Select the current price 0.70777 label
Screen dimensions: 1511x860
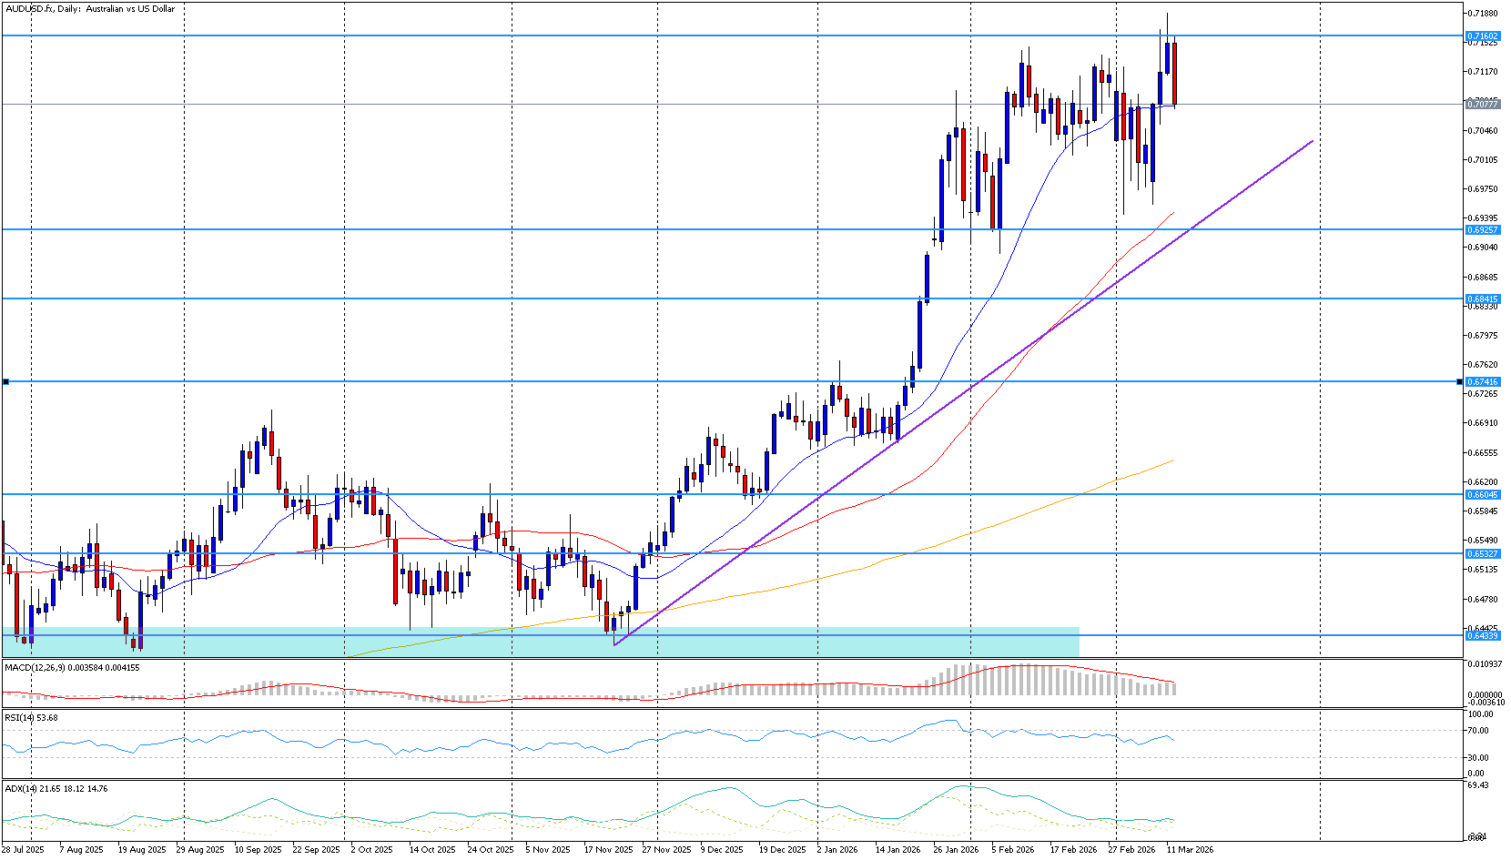(1483, 105)
